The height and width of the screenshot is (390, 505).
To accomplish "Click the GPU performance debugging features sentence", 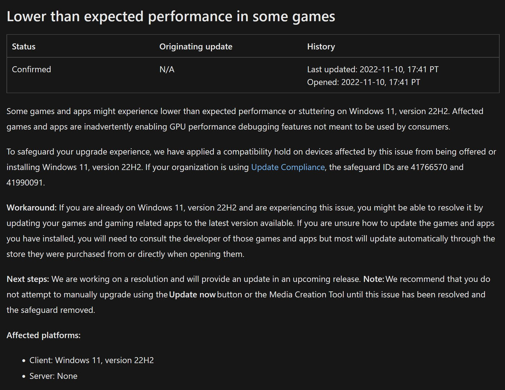I will pos(228,127).
